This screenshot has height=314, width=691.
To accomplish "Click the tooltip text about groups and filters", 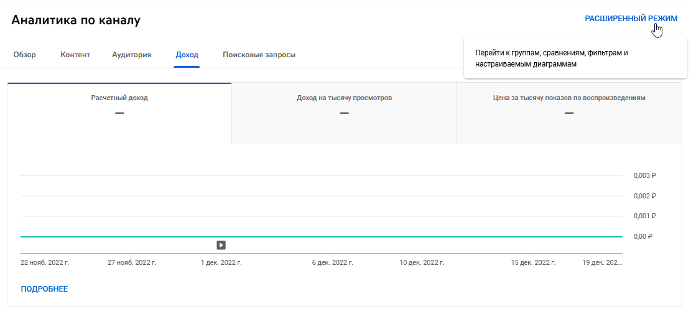I will [552, 58].
